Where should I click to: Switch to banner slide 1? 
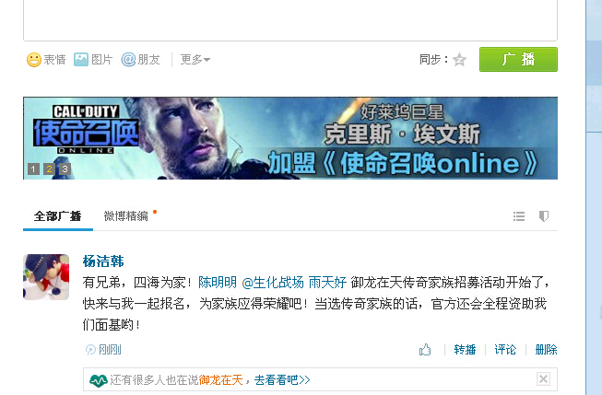click(x=33, y=168)
